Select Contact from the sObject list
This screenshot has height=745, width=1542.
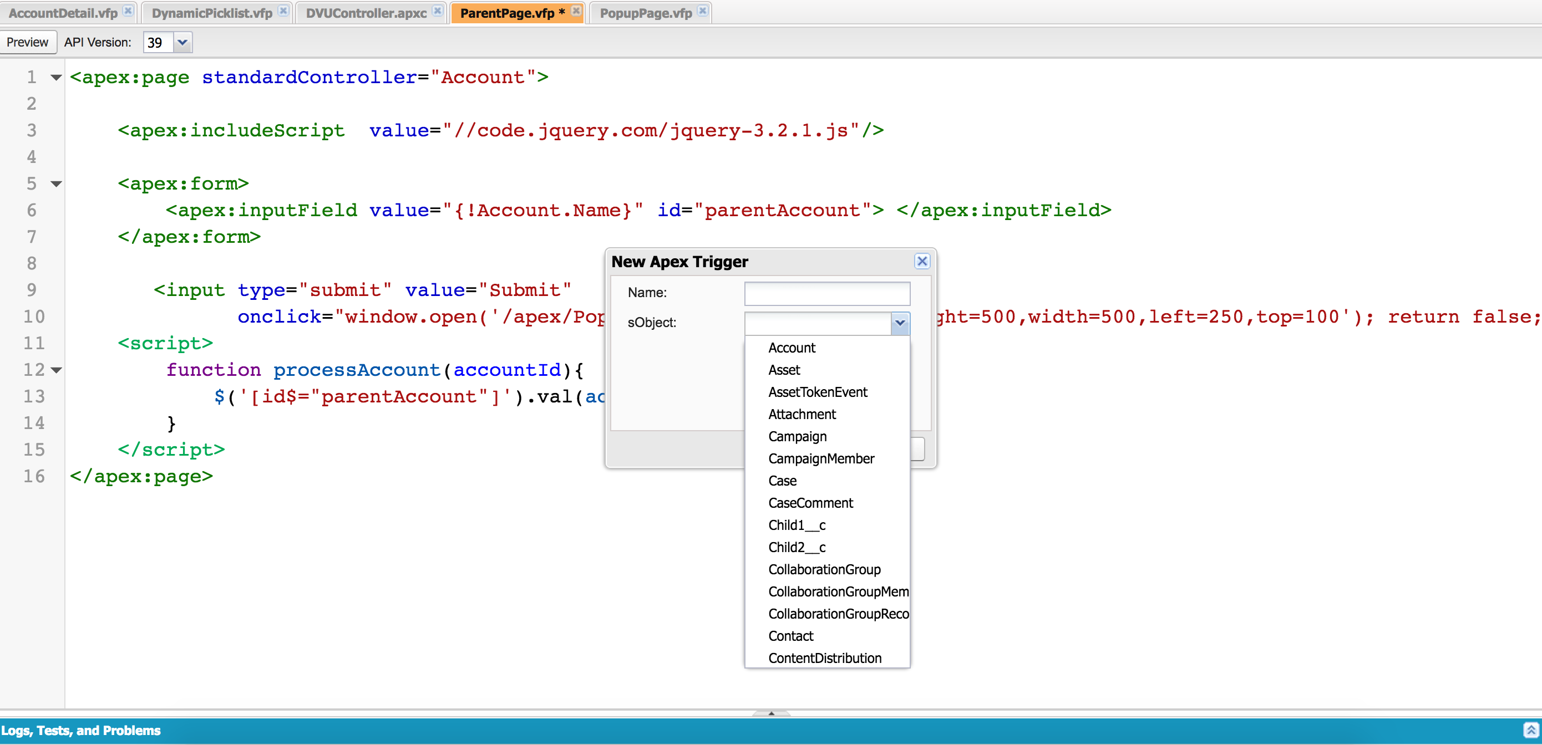tap(826, 635)
